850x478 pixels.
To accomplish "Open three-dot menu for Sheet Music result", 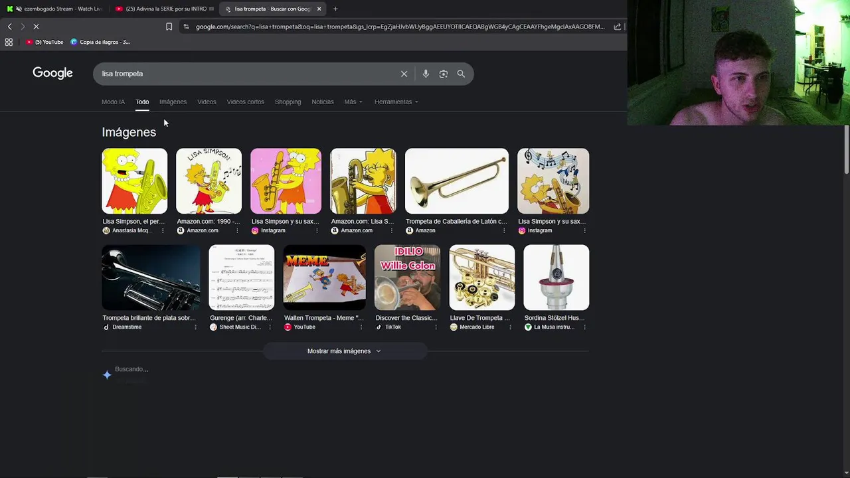I will pyautogui.click(x=270, y=327).
